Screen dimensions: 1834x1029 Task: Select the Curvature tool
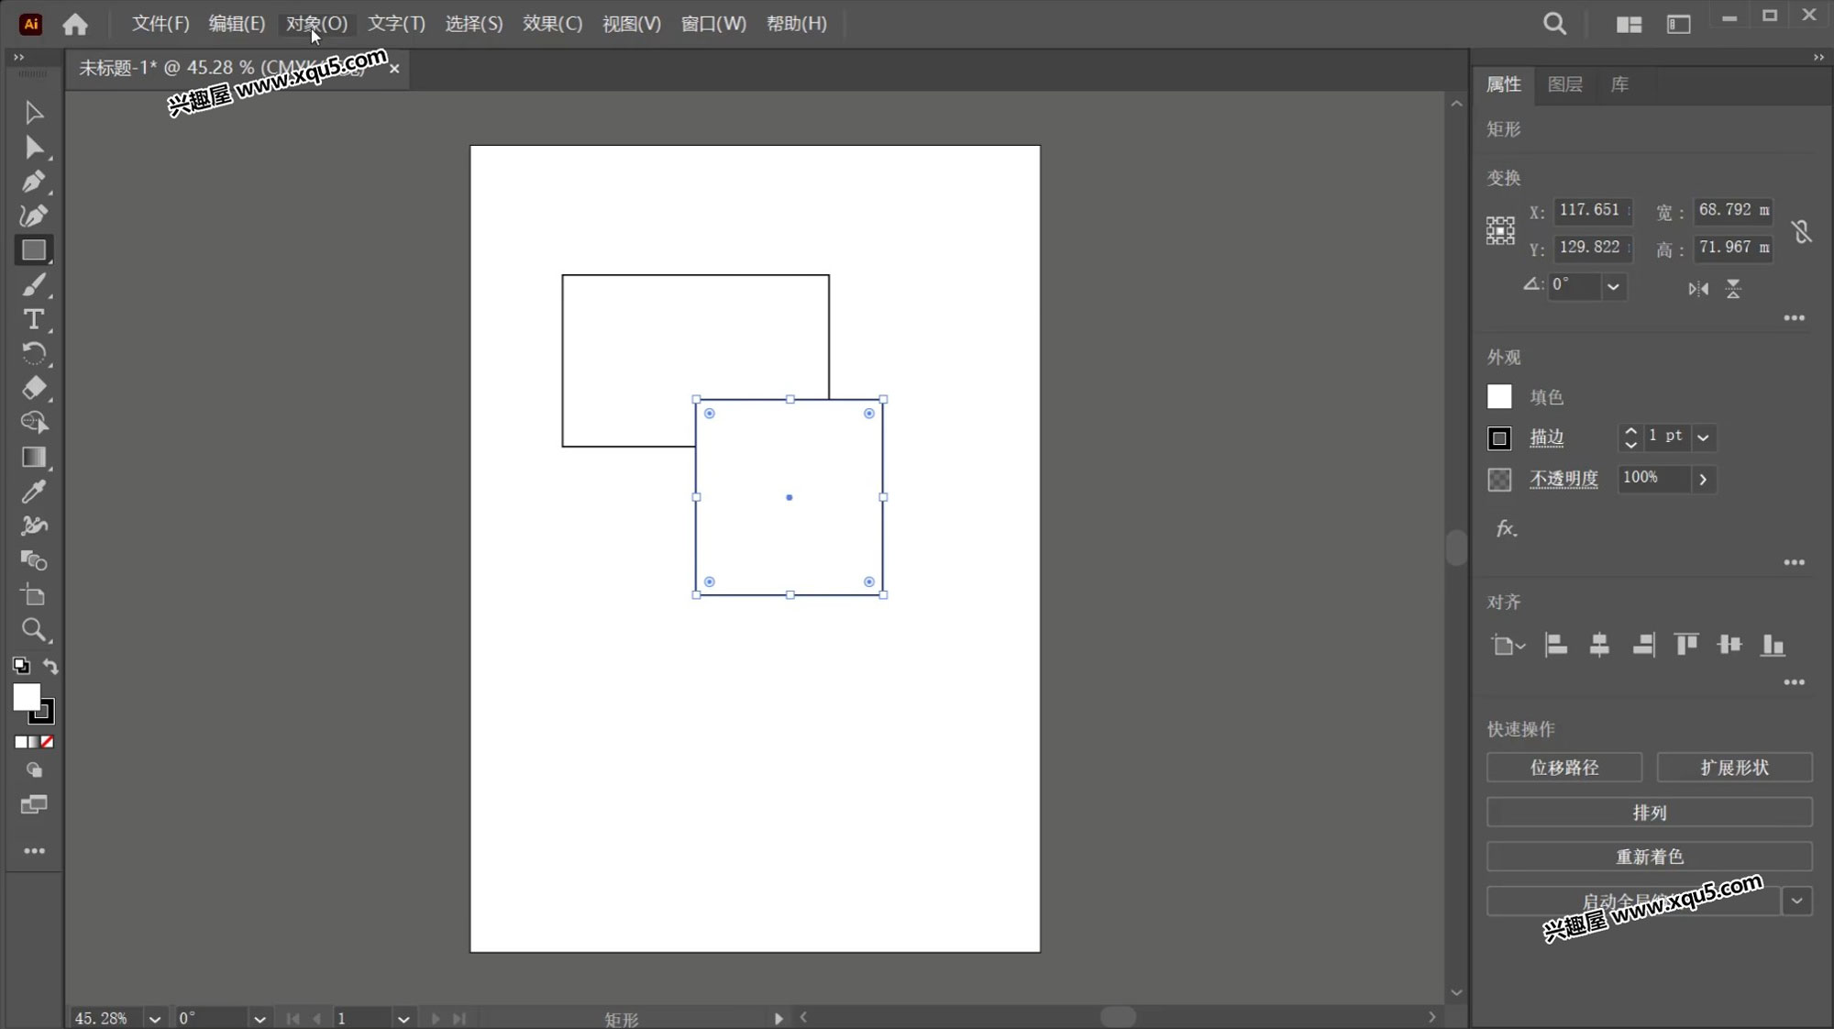pyautogui.click(x=34, y=216)
